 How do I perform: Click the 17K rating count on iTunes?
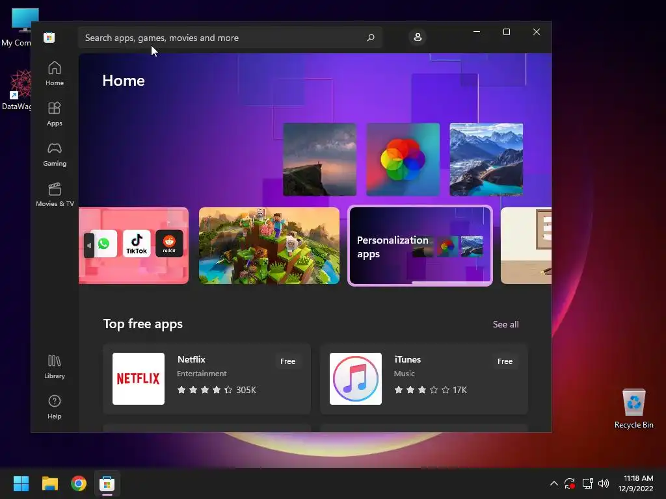[460, 390]
